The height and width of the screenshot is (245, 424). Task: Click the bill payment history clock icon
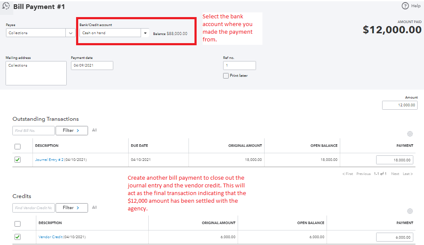(6, 6)
